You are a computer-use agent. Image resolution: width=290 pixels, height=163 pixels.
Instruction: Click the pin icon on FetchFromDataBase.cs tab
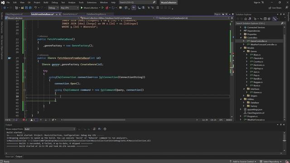pyautogui.click(x=57, y=14)
